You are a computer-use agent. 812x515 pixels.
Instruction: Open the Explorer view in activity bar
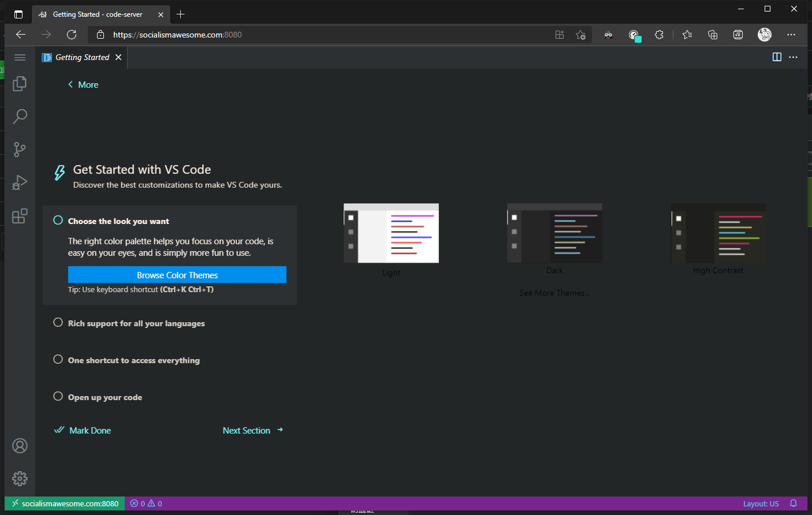pyautogui.click(x=20, y=84)
